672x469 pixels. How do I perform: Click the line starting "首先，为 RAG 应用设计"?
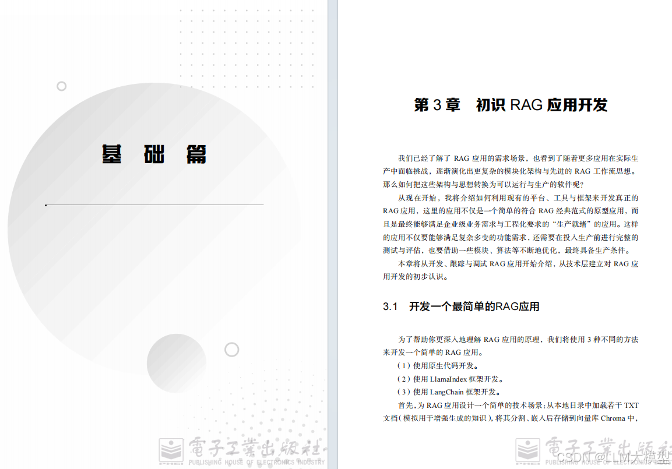[x=518, y=405]
